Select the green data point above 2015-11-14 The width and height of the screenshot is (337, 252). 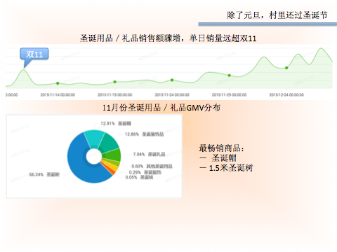tap(58, 83)
